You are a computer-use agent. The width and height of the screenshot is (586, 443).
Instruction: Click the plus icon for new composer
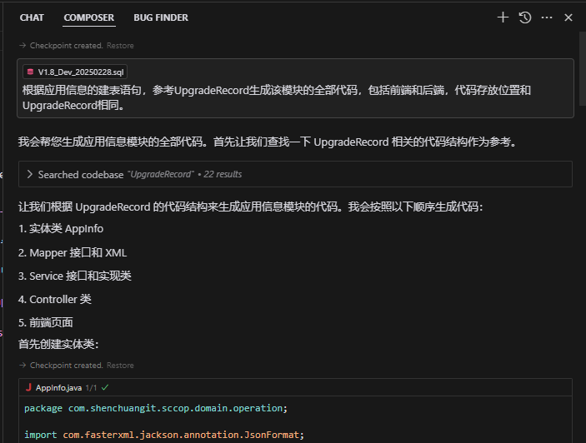[503, 17]
